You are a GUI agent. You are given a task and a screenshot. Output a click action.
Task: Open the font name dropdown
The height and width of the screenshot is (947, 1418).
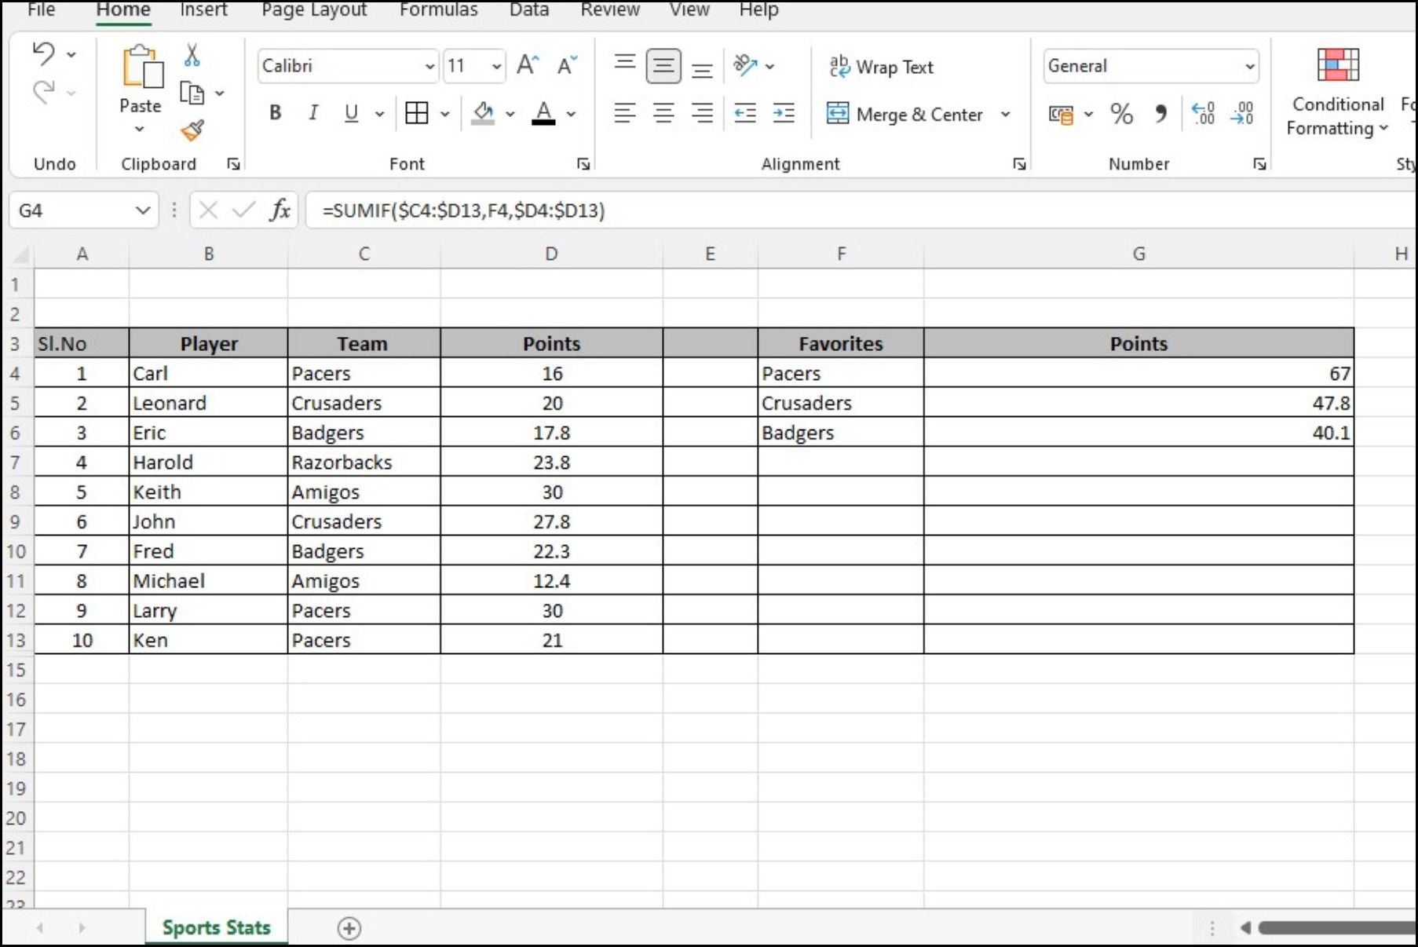click(x=345, y=66)
